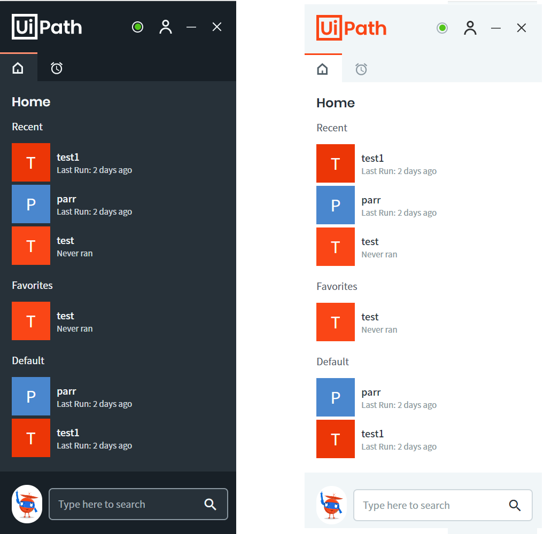Screen dimensions: 544x534
Task: Select 'parr' name under Default in dark window
Action: (x=66, y=391)
